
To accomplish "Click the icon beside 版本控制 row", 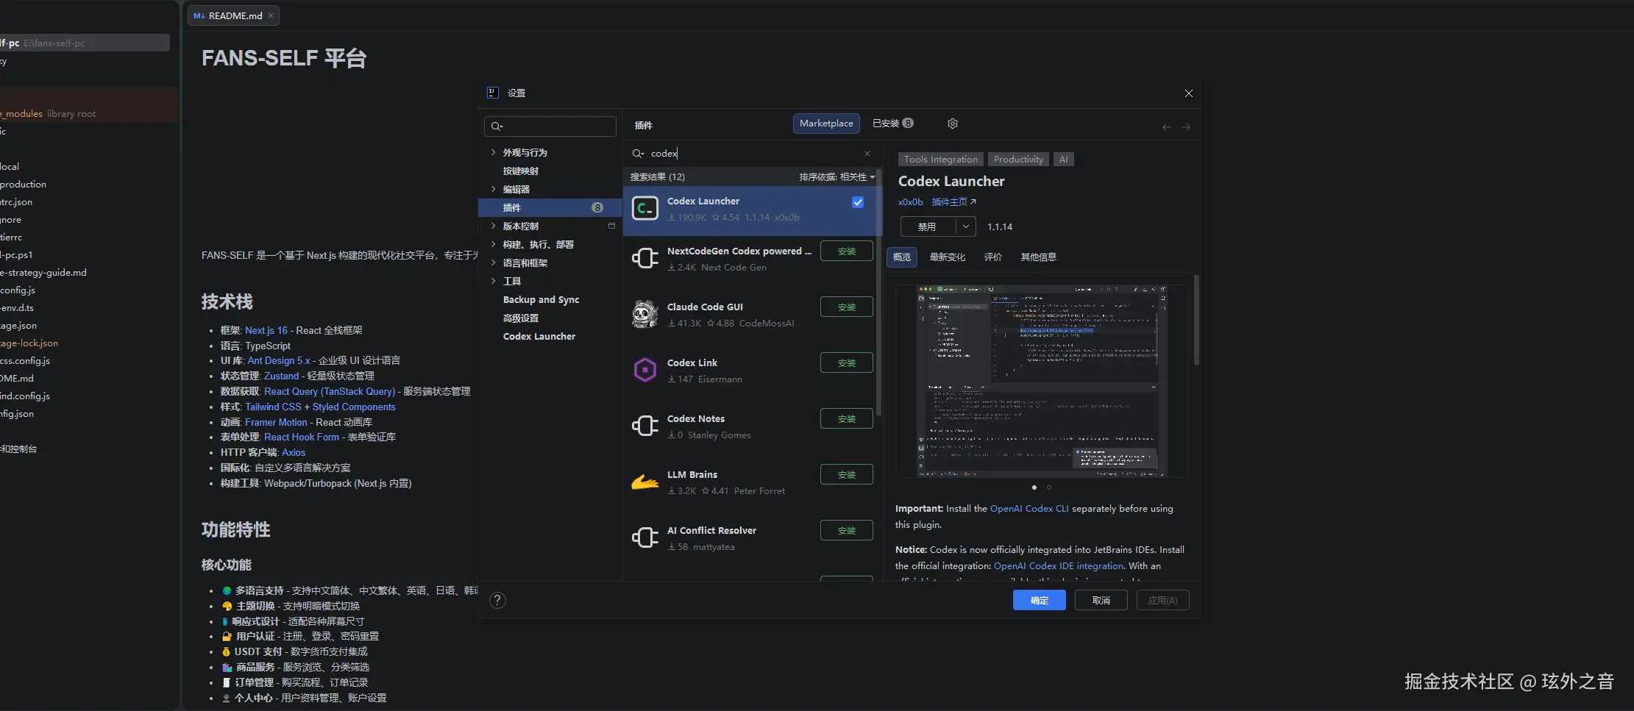I will (611, 226).
